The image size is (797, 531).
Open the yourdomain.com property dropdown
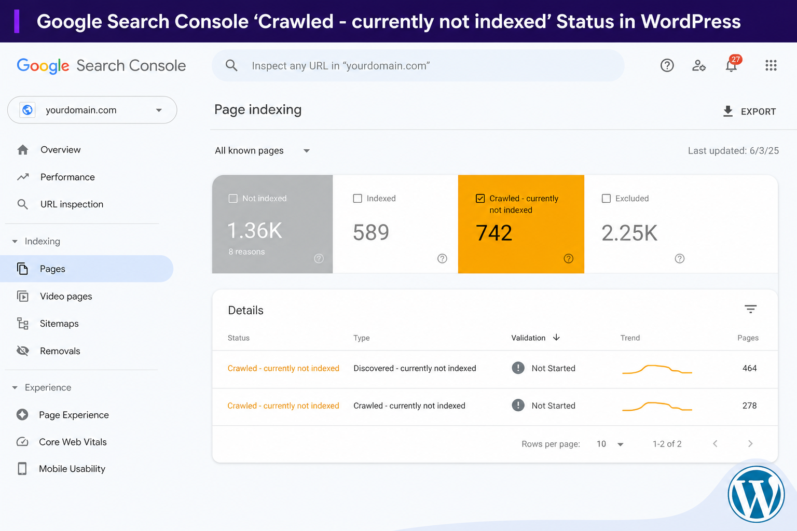92,110
